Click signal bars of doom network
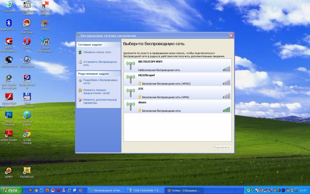Viewport: 310px width, 194px height. (226, 109)
